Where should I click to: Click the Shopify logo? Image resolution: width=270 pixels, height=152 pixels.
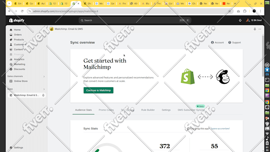coord(17,20)
